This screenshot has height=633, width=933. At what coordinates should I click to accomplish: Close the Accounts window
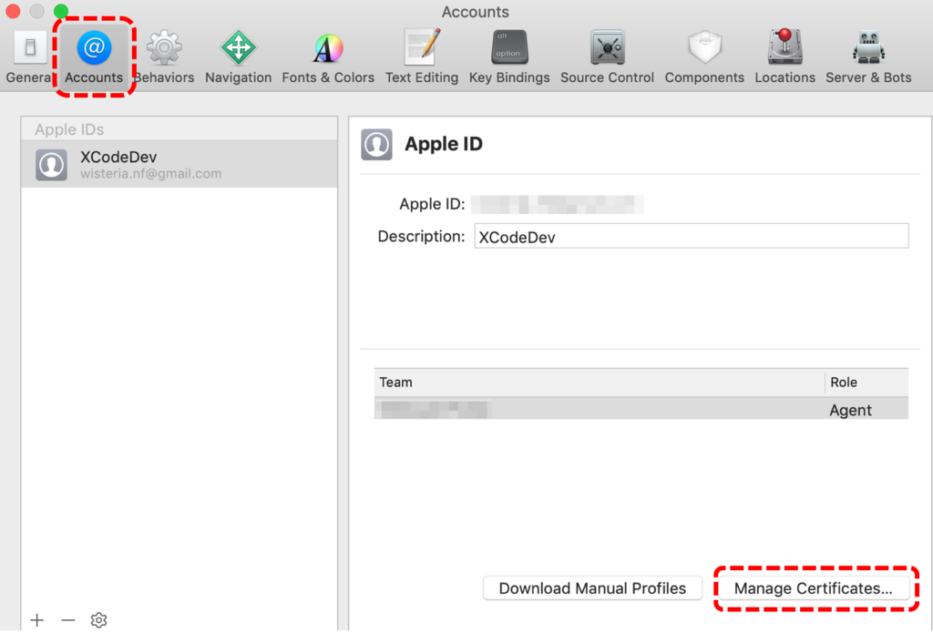[13, 11]
